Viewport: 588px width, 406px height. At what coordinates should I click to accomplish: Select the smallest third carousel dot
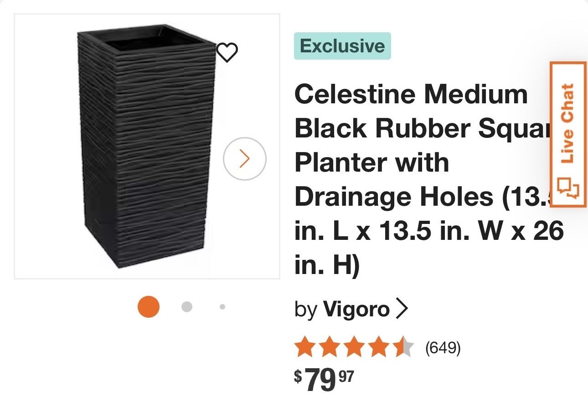[222, 307]
